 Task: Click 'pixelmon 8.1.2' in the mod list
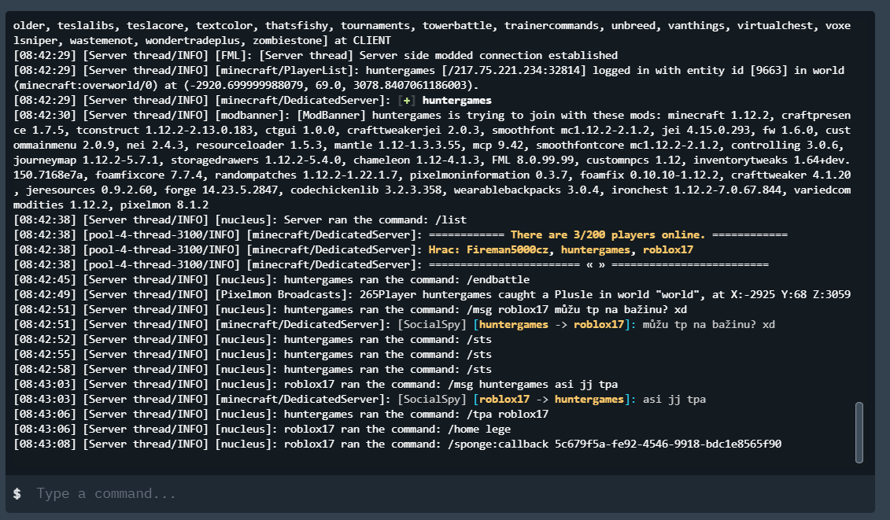click(x=164, y=205)
